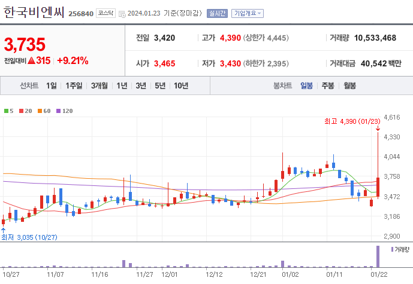This screenshot has width=413, height=284.
Task: Click the stock code 256840
Action: [x=81, y=14]
